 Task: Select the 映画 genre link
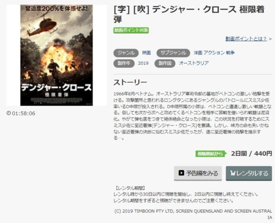[x=146, y=53]
